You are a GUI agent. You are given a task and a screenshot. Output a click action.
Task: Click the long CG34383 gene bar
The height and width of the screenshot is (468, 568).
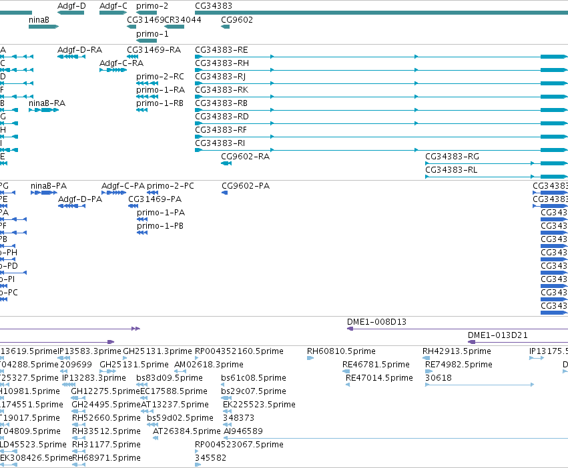(381, 13)
